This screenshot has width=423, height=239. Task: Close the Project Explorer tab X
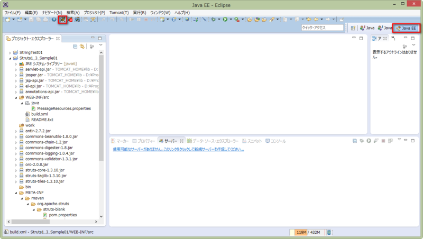click(x=58, y=39)
